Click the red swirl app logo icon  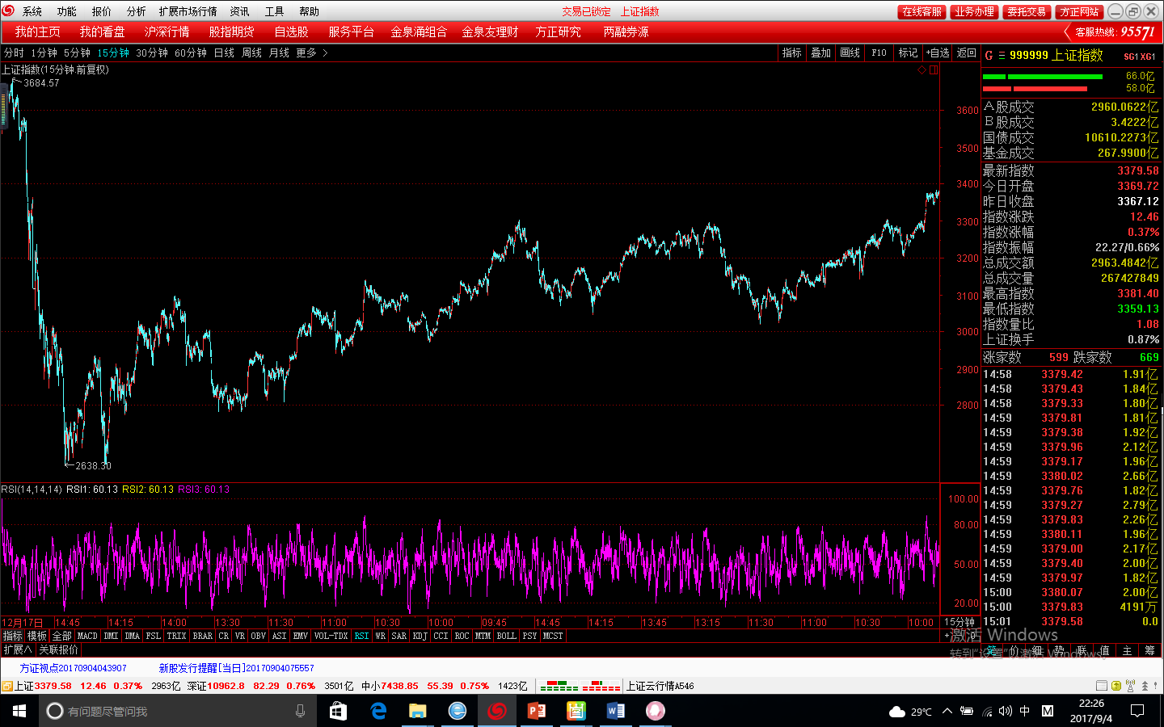[9, 11]
